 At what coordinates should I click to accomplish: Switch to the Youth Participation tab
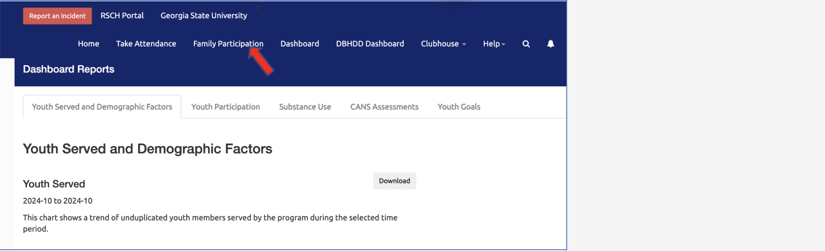point(225,107)
